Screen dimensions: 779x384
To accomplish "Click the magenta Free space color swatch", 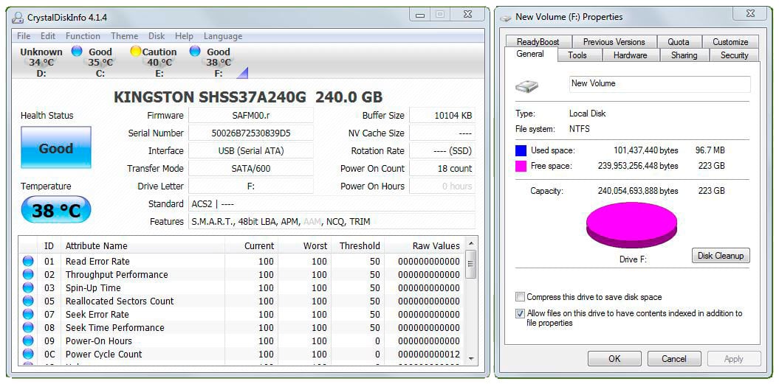I will [x=521, y=166].
